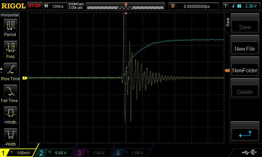262x157 pixels.
Task: Click the D horizontal delay field
Action: [x=194, y=6]
